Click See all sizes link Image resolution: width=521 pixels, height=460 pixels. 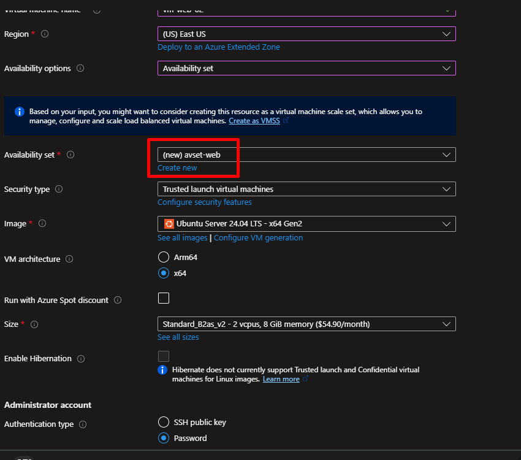tap(178, 337)
